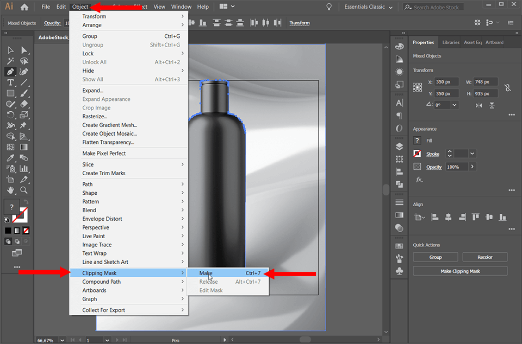Click the Stroke swatch in Appearance
Screen dimensions: 522x344
(x=417, y=154)
